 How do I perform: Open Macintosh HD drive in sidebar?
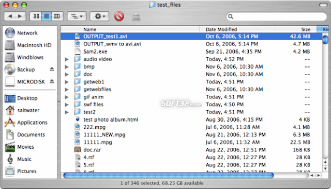28,45
